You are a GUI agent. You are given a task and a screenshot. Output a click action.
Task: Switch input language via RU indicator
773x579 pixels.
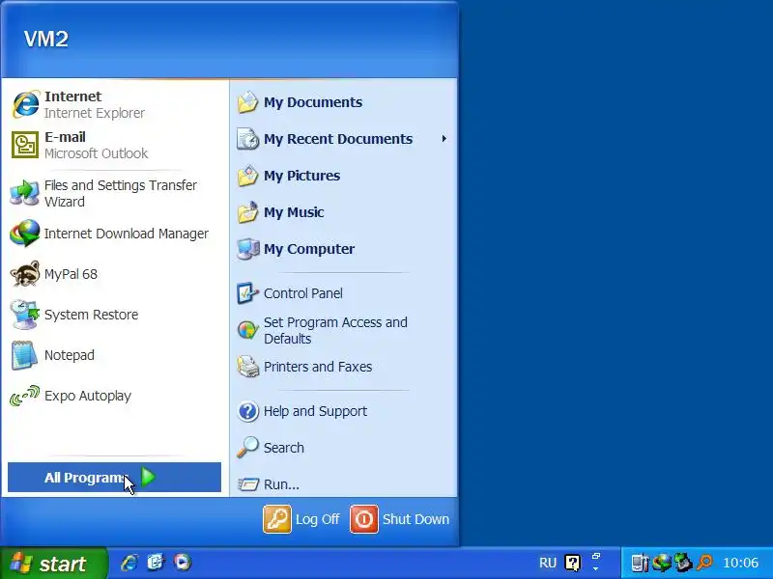[548, 563]
